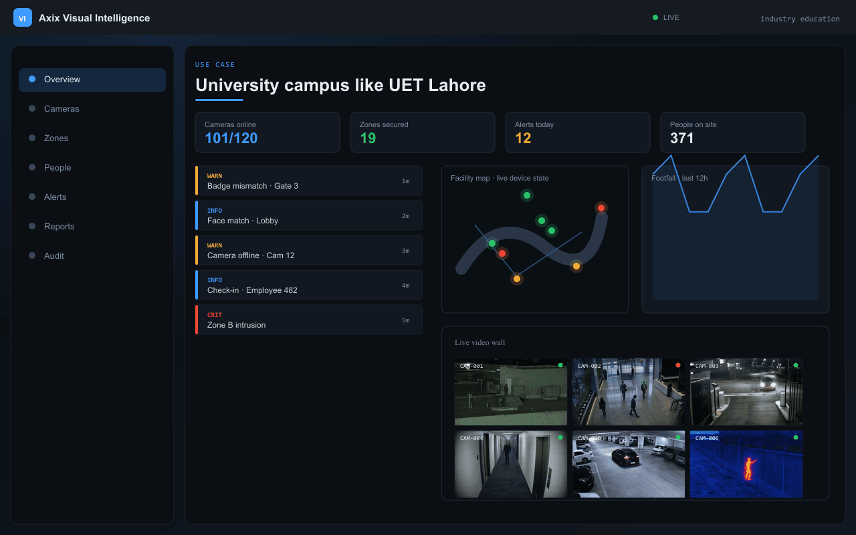Click the red device dot at map's right end

[601, 208]
